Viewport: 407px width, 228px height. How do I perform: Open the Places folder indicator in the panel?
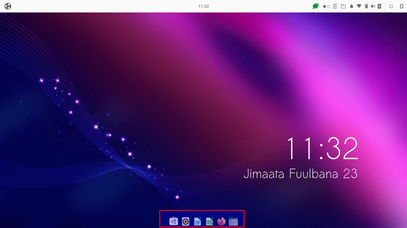point(343,6)
